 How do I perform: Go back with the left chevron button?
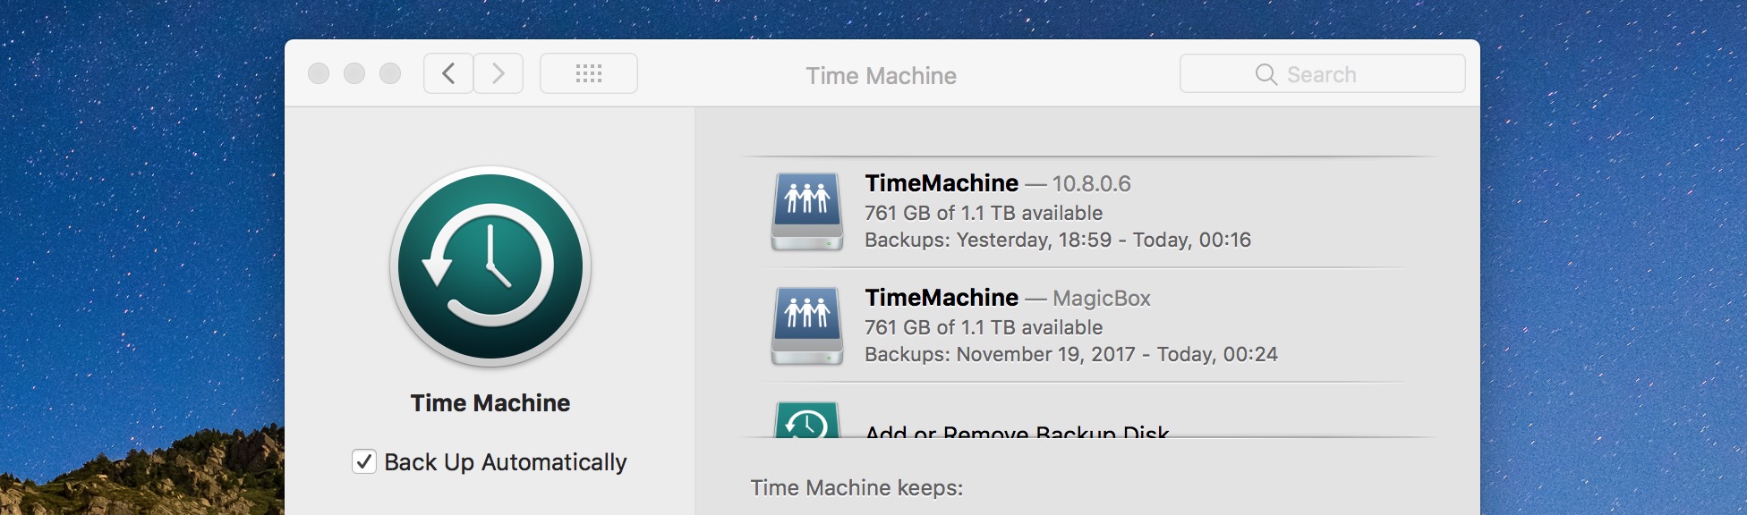coord(448,73)
